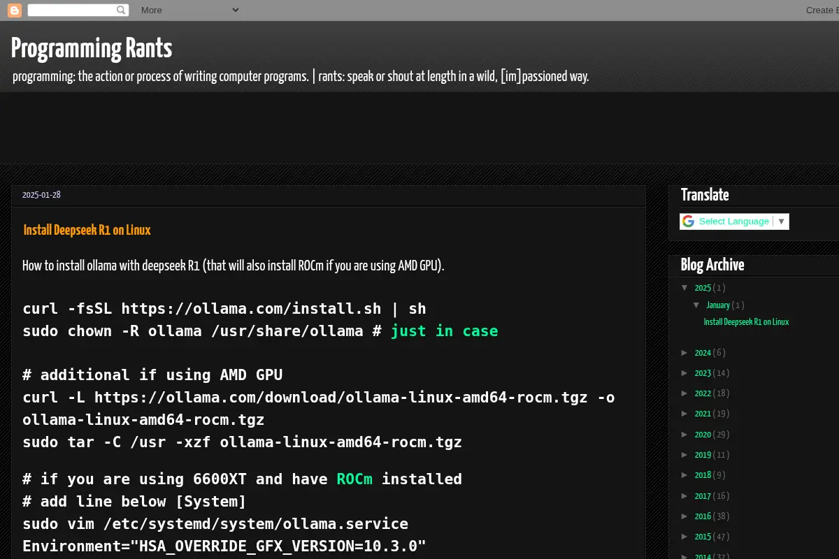This screenshot has width=839, height=559.
Task: Expand the 2020 archive triangle
Action: point(685,434)
